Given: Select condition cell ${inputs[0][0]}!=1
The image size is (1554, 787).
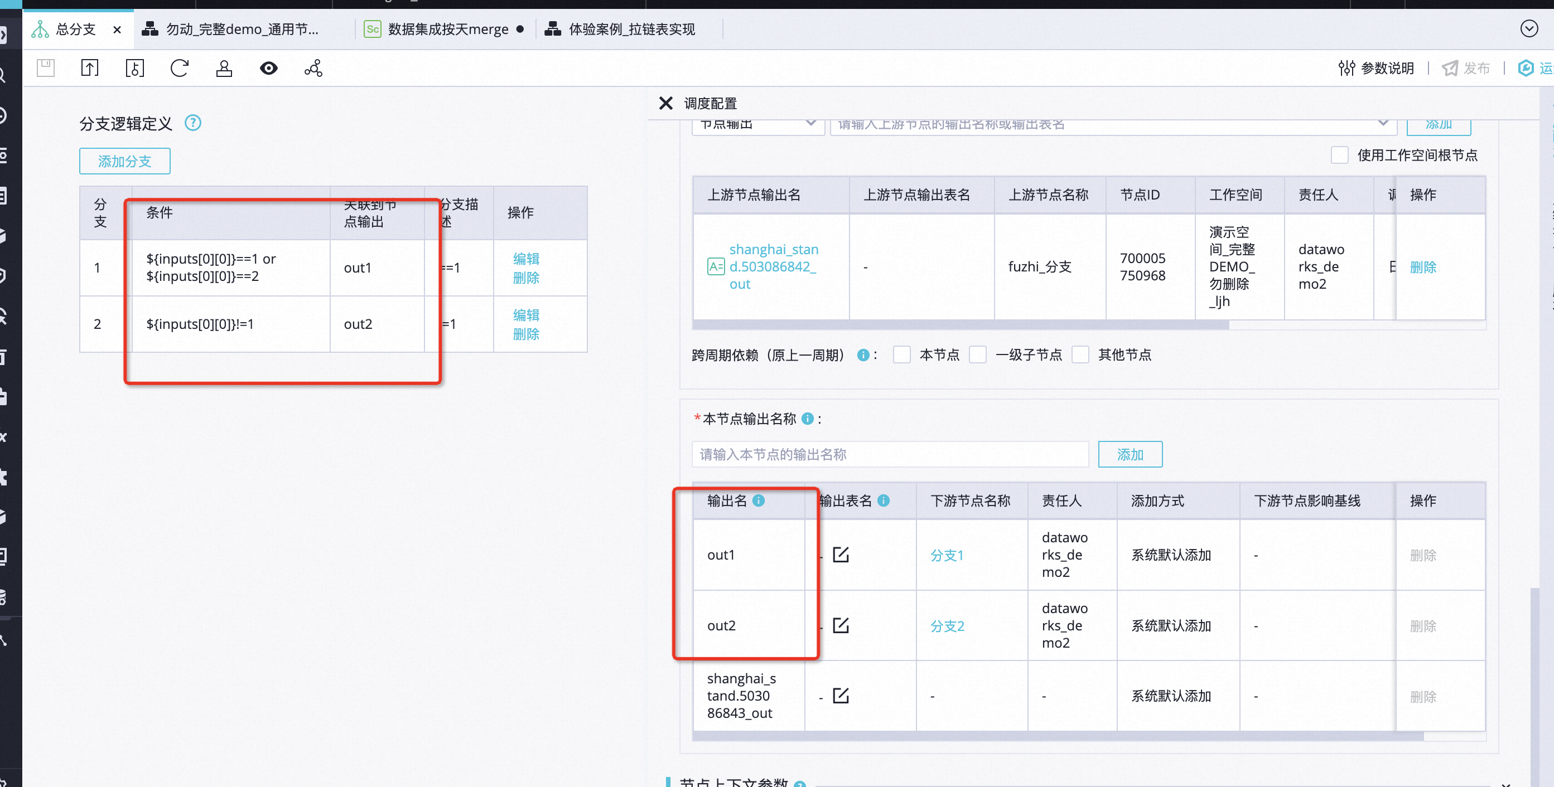Looking at the screenshot, I should (231, 324).
